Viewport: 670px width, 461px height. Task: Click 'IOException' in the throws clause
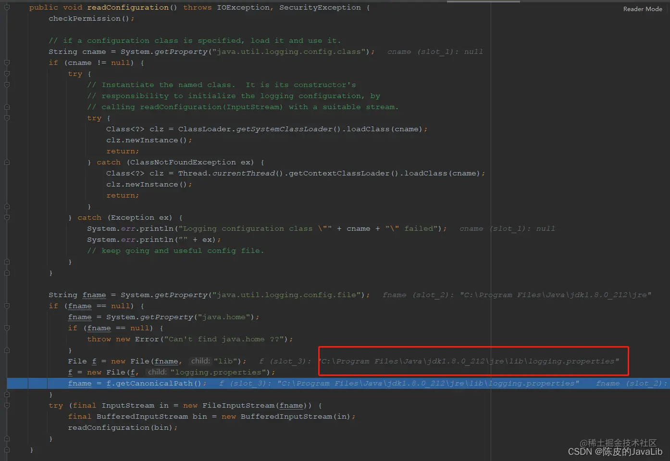pos(243,8)
